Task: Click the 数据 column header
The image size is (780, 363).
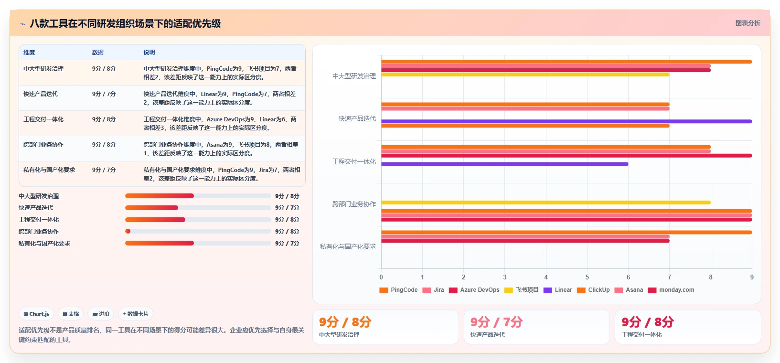Action: (x=98, y=53)
